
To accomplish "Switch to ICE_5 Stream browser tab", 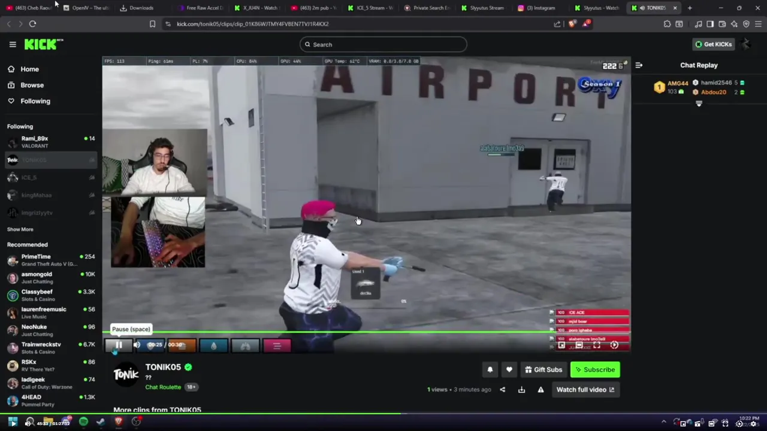I will tap(370, 8).
